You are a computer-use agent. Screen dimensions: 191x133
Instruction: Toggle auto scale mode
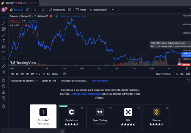pyautogui.click(x=188, y=74)
